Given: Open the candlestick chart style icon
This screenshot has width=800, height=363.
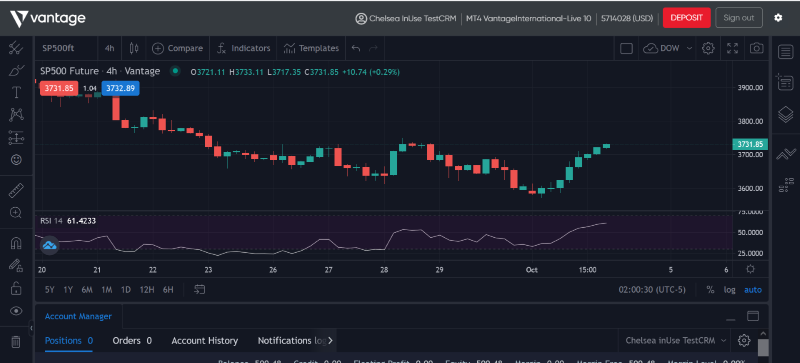Looking at the screenshot, I should coord(134,48).
